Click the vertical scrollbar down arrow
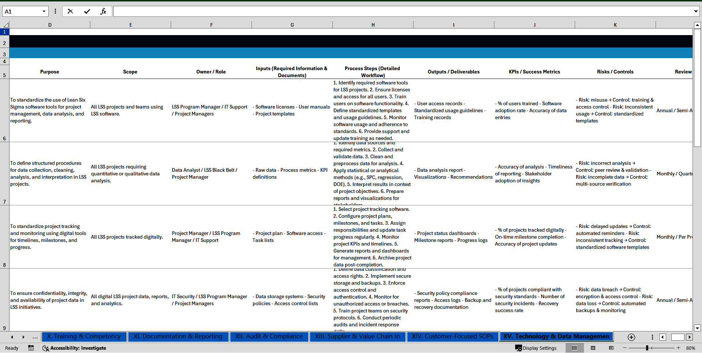Image resolution: width=702 pixels, height=353 pixels. [697, 328]
